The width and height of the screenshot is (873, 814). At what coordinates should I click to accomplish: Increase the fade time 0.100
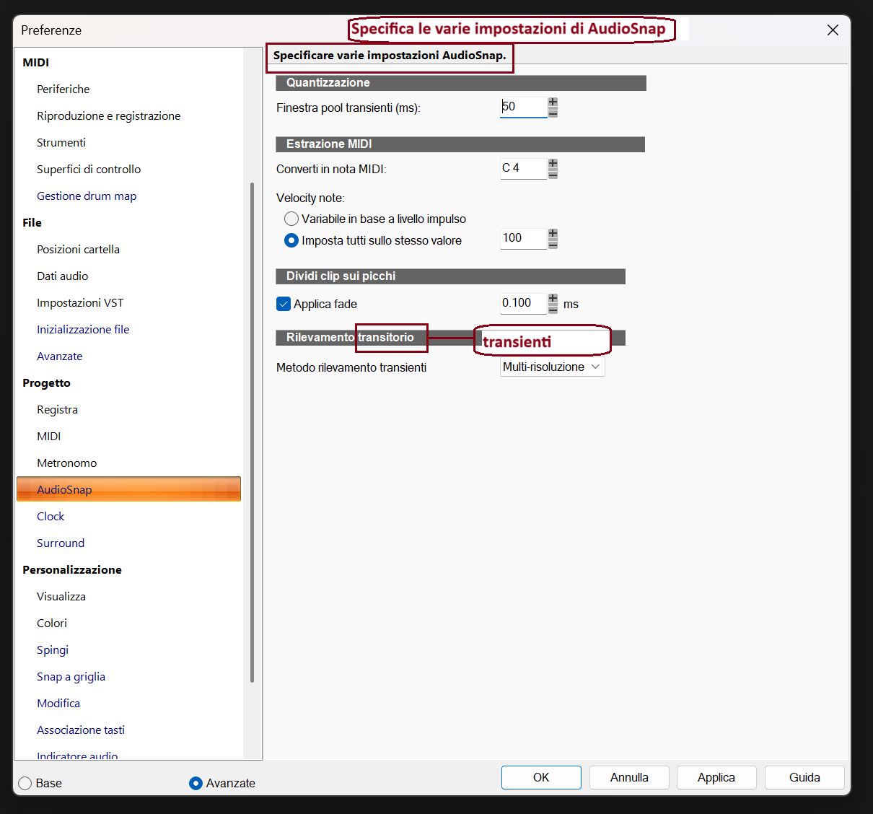pos(553,299)
